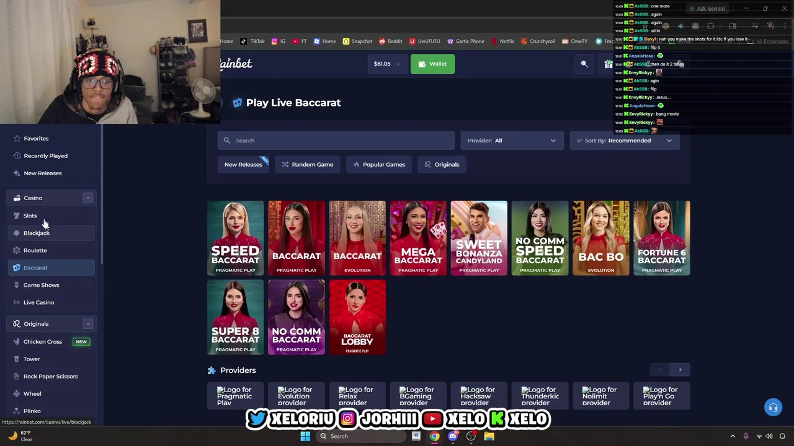Open Baccarat Lobby tile

click(357, 317)
